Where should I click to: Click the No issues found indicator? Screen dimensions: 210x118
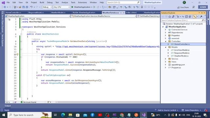[x=29, y=102]
